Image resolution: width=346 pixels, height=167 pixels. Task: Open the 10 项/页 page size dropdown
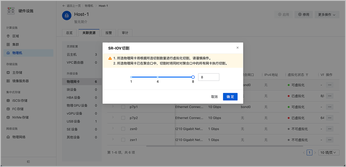(x=329, y=153)
